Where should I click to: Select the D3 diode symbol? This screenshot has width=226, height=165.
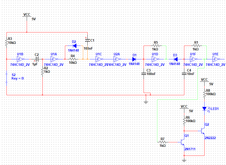(x=176, y=59)
